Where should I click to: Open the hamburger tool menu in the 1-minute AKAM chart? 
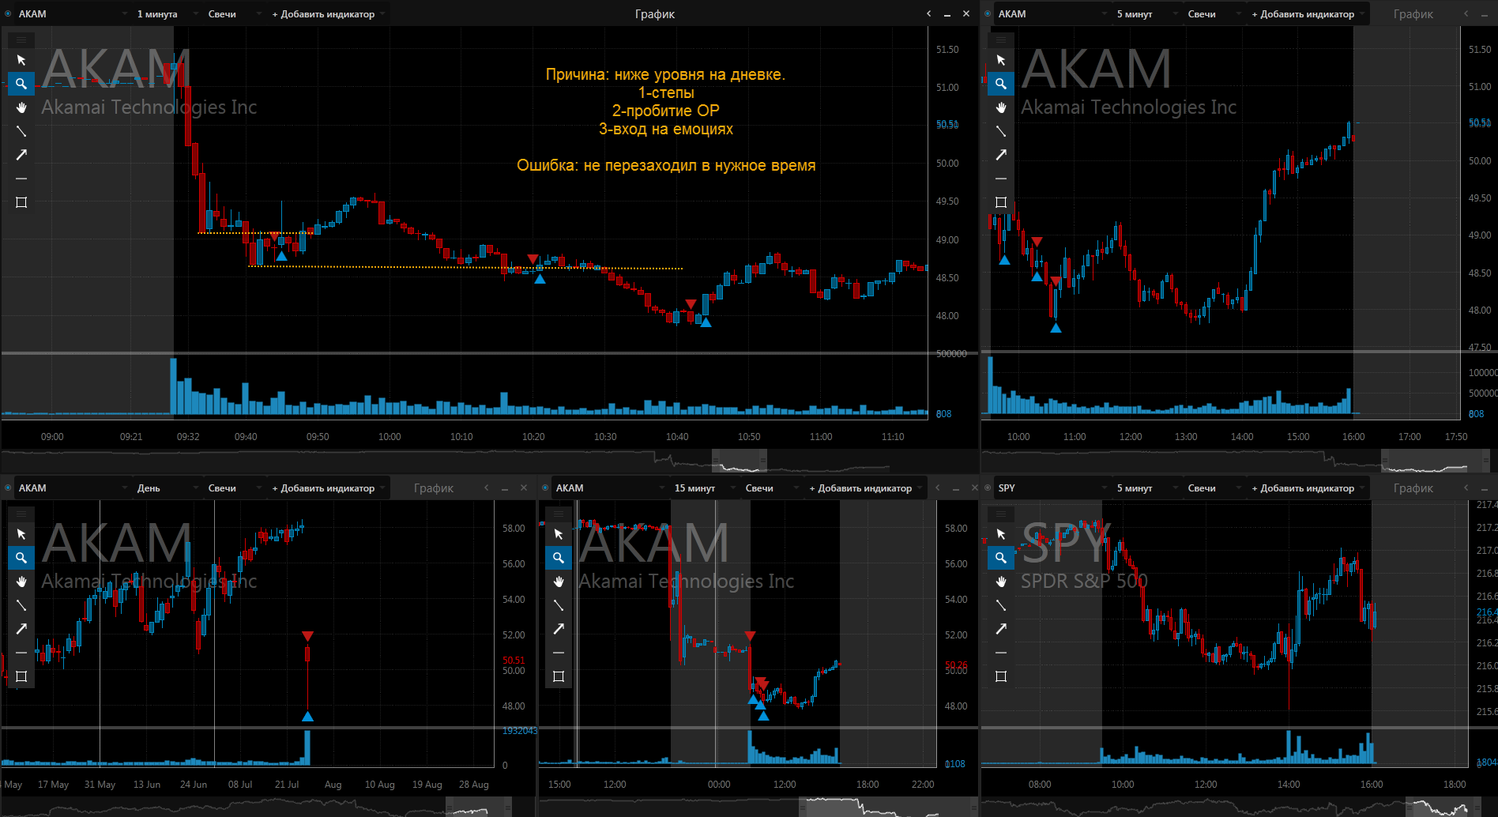click(21, 40)
